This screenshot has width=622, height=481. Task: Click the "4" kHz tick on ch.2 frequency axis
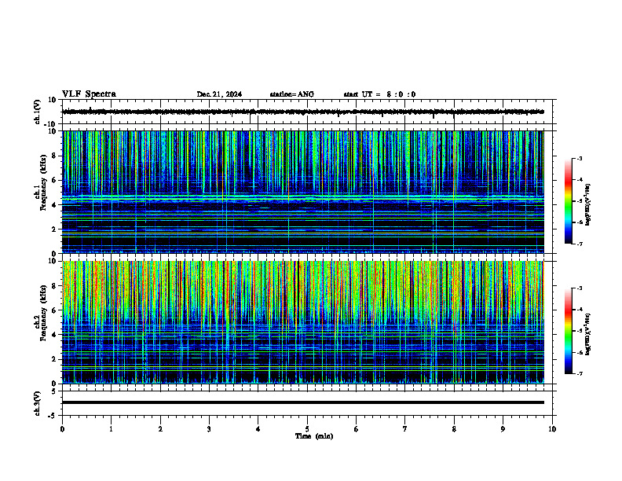54,335
